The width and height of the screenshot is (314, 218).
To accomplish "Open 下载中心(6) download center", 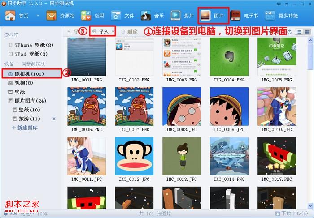I will point(292,214).
